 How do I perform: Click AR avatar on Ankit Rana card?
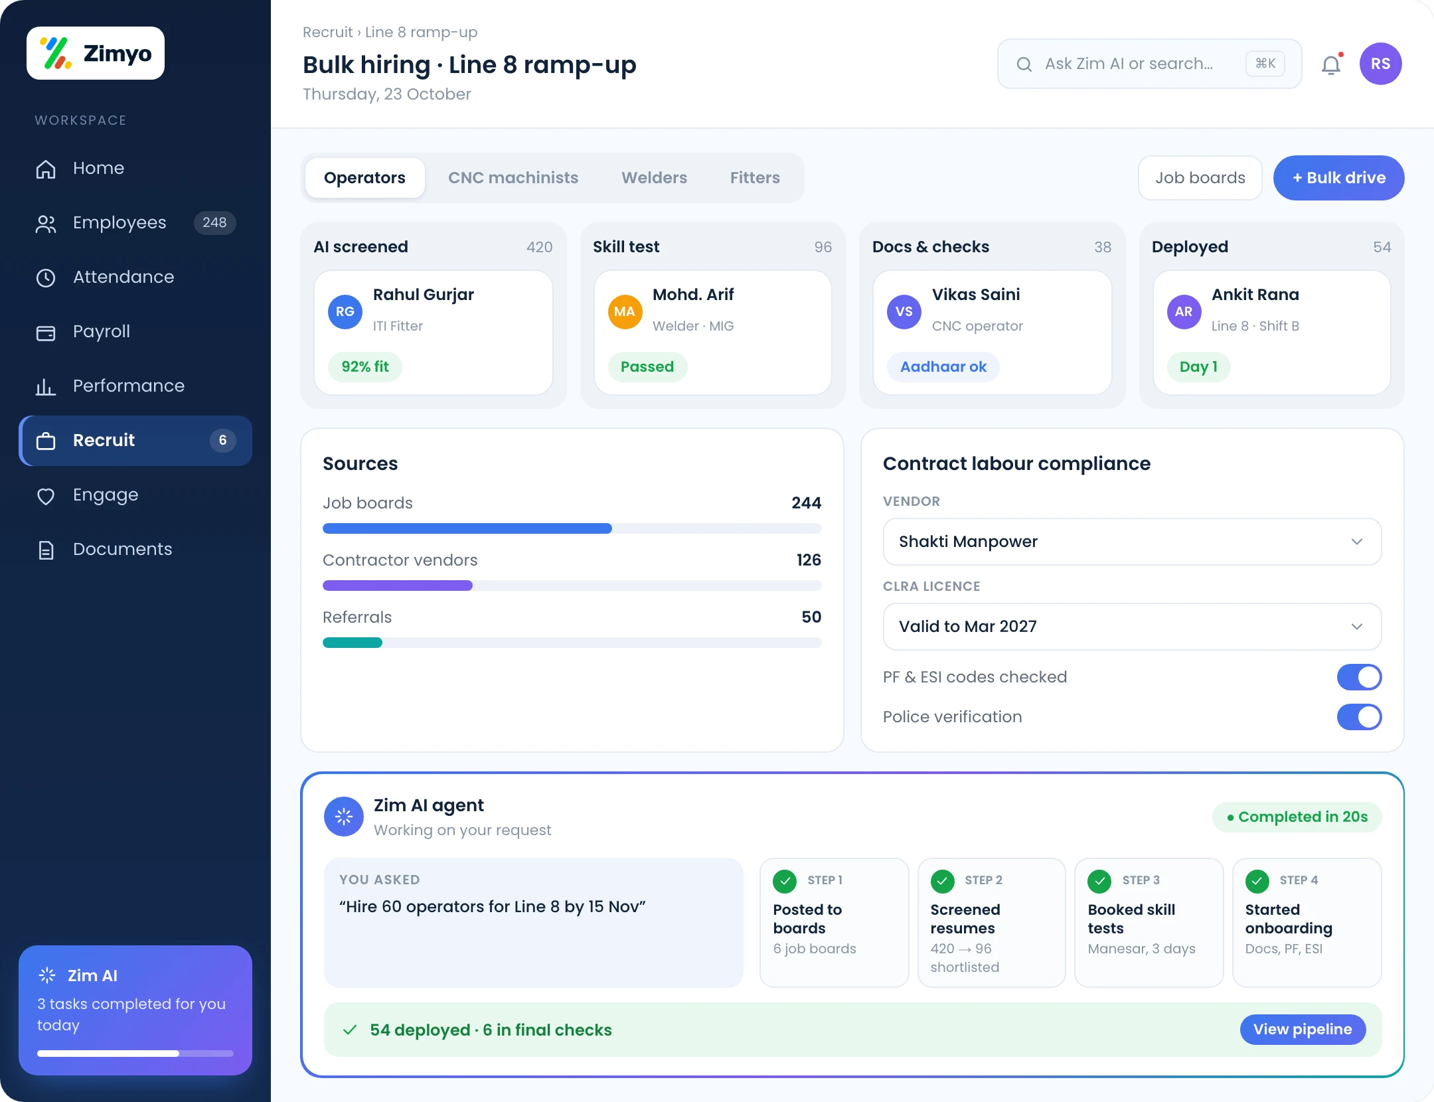pyautogui.click(x=1184, y=311)
